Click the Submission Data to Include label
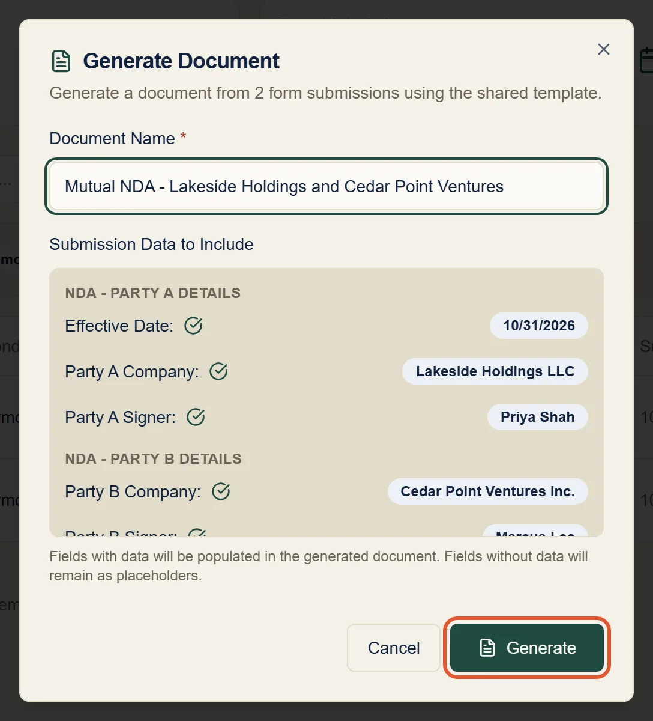The width and height of the screenshot is (653, 721). click(x=151, y=244)
